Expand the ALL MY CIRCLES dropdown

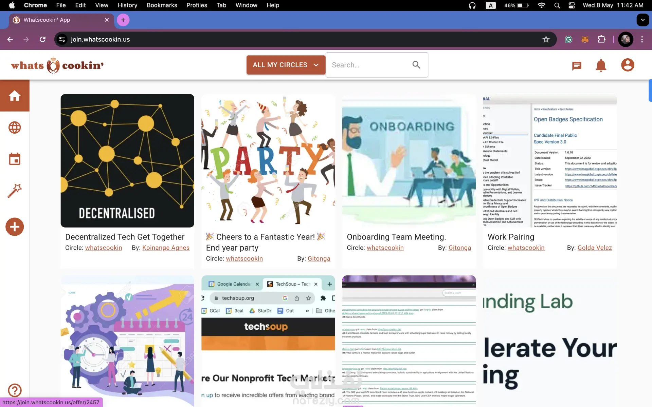click(286, 65)
